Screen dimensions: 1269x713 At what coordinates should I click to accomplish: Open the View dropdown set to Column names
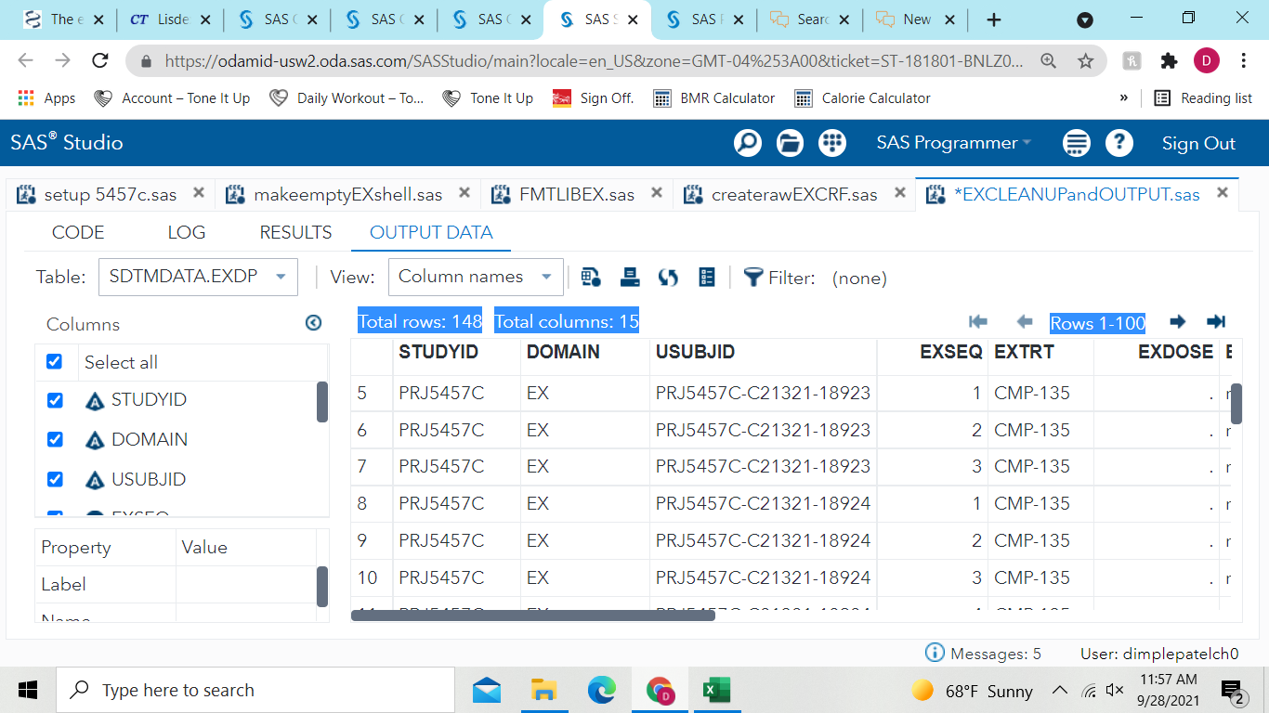coord(475,277)
